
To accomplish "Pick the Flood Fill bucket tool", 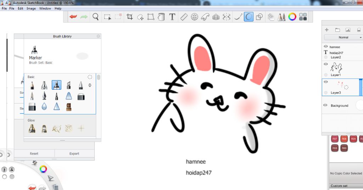I will point(161,17).
